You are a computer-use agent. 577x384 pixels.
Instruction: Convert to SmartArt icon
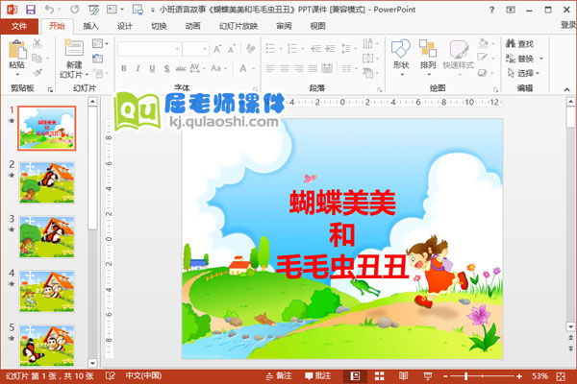pos(369,73)
